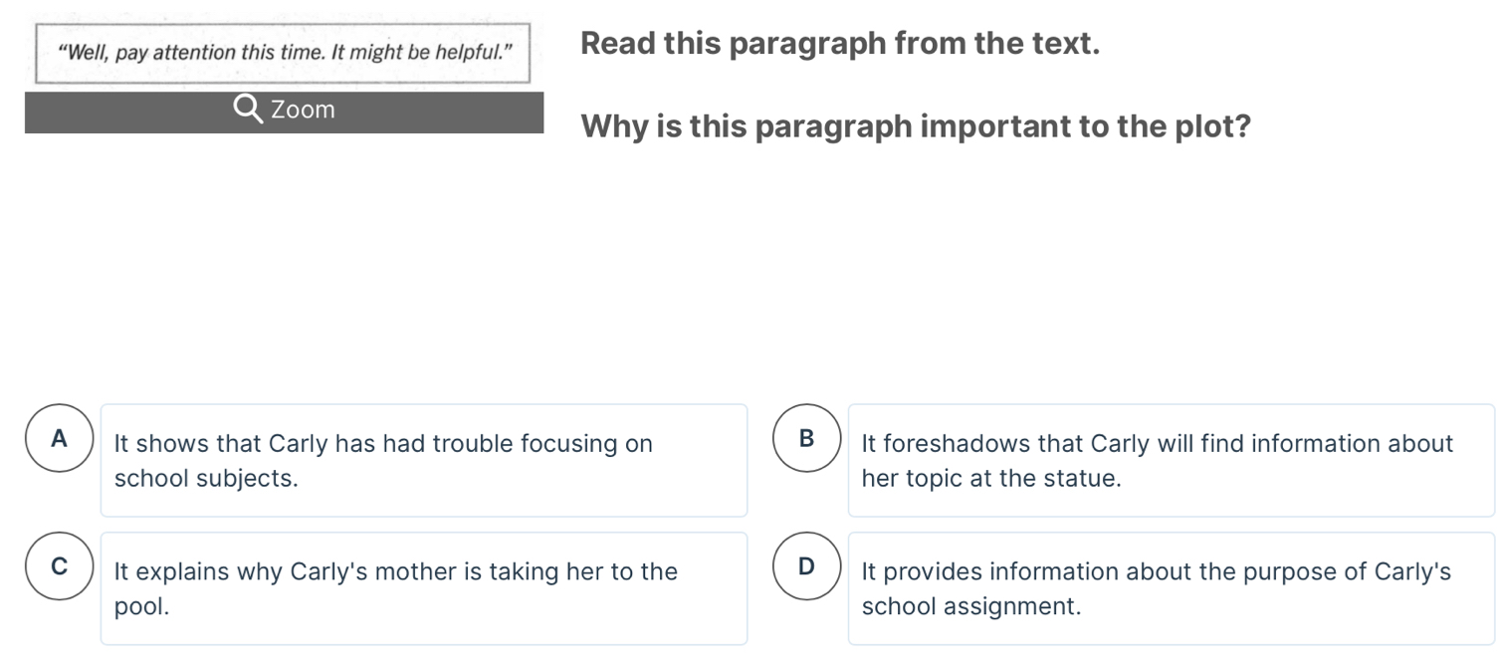
Task: Click the word 'pool' in option C
Action: 141,607
